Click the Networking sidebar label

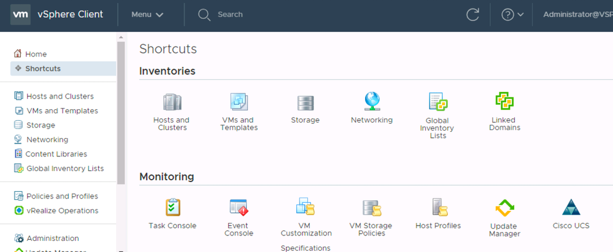click(x=47, y=139)
